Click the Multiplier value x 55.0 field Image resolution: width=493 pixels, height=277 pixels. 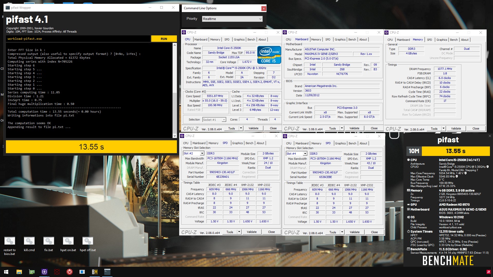(215, 101)
